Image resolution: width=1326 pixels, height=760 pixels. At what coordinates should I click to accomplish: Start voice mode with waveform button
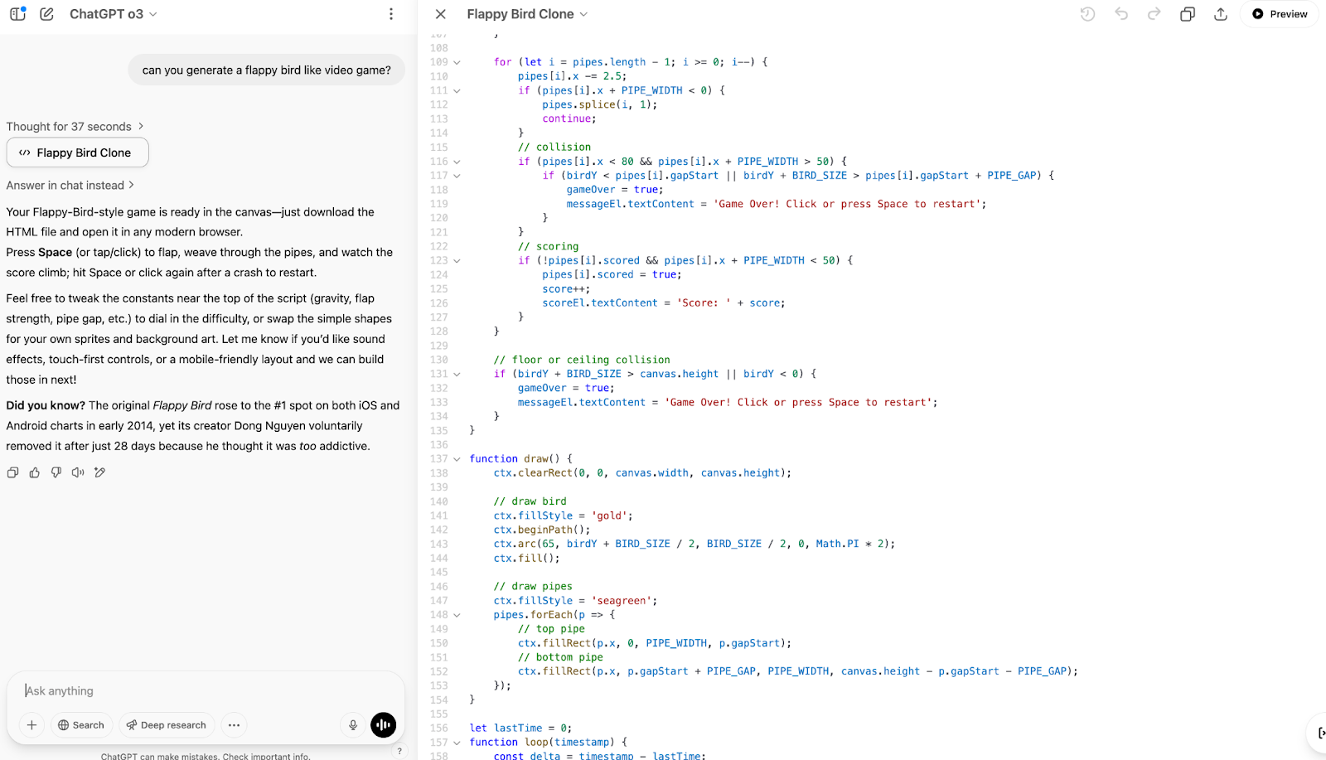pos(384,725)
